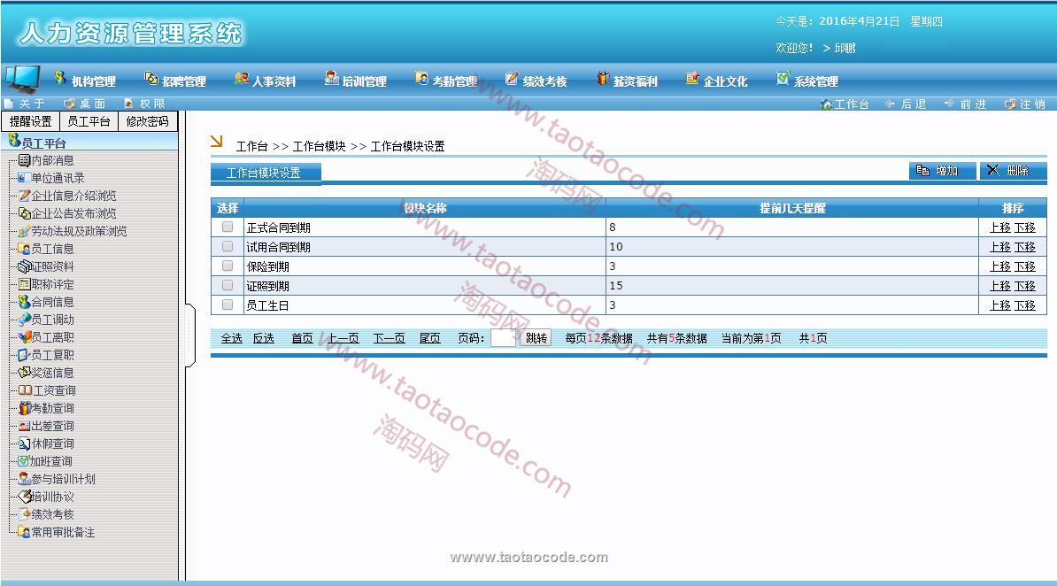
Task: Click the 机构管理 menu icon
Action: (x=60, y=79)
